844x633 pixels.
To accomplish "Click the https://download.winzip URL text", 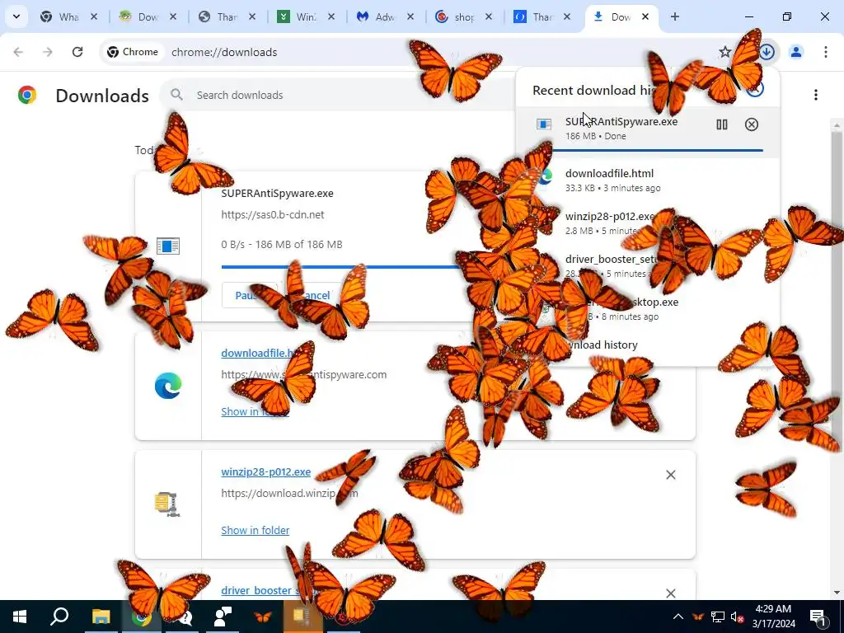I will pyautogui.click(x=289, y=493).
